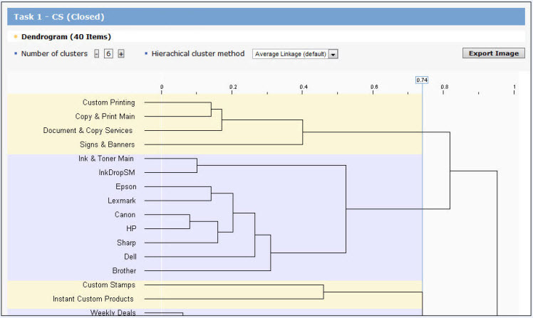Select the Signs & Banners label

click(x=107, y=144)
